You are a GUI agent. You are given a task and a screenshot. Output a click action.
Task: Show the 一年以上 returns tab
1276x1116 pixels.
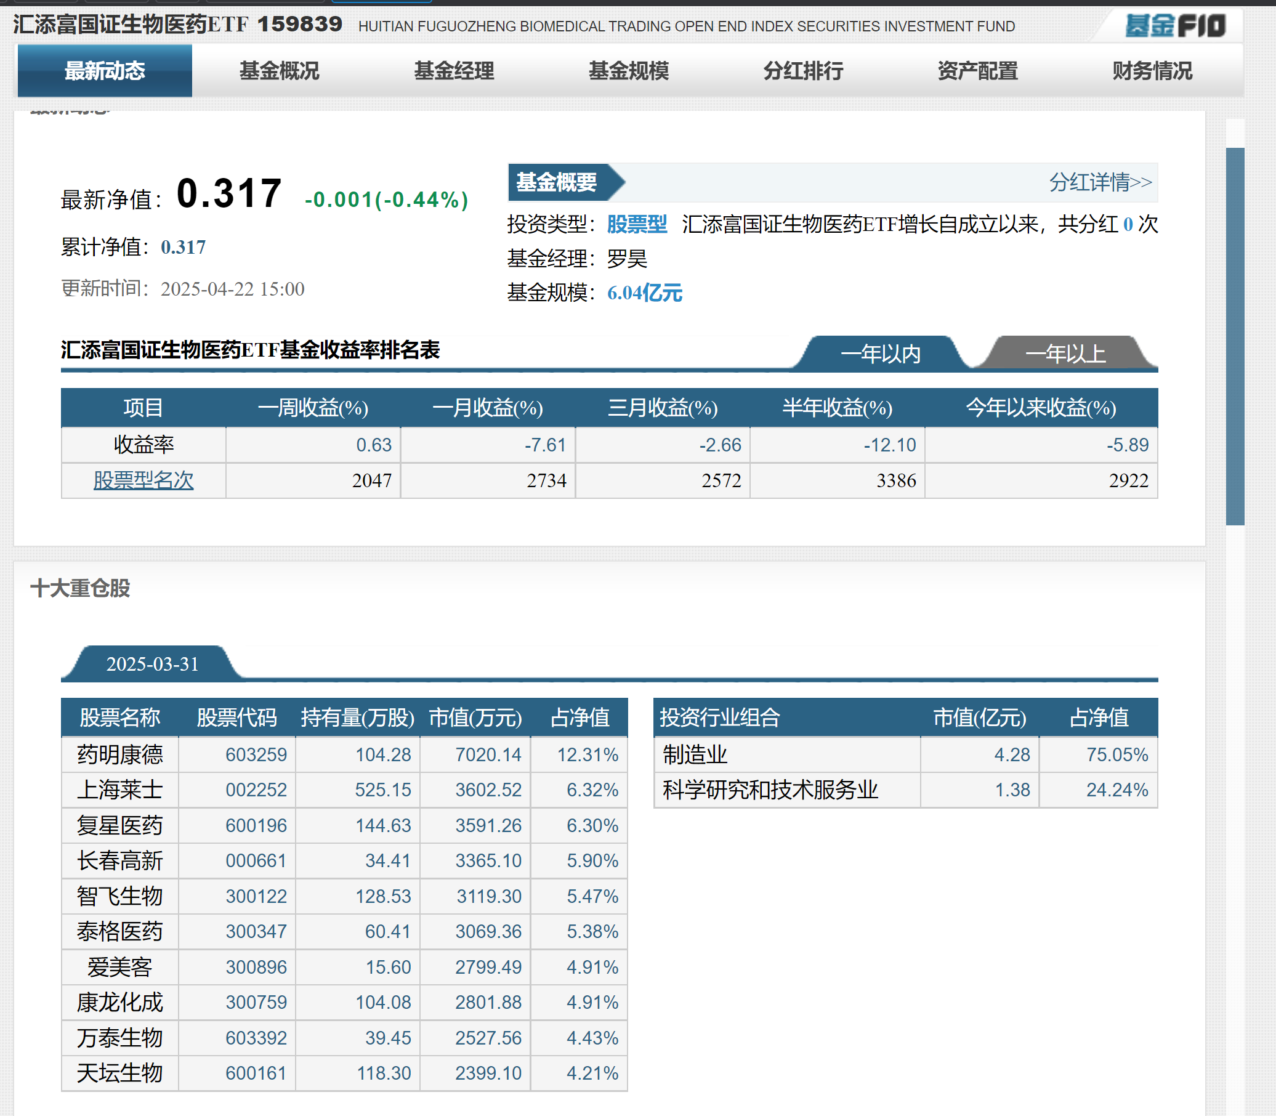tap(1065, 354)
